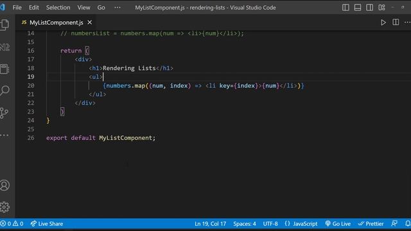Viewport: 411px width, 231px height.
Task: Show hidden menus via title bar ellipsis
Action: [x=118, y=8]
